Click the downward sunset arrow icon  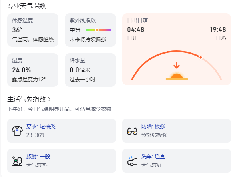click(177, 65)
